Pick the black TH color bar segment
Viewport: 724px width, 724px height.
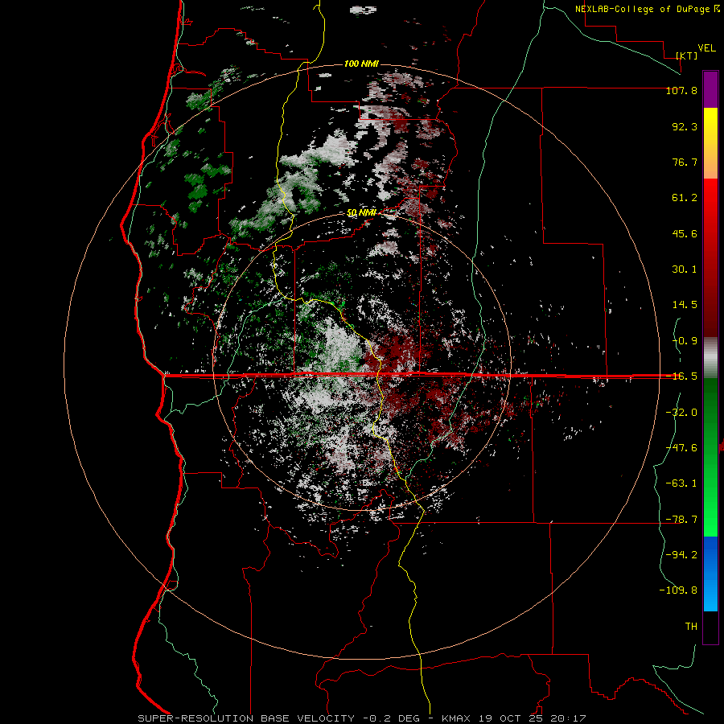click(x=710, y=627)
